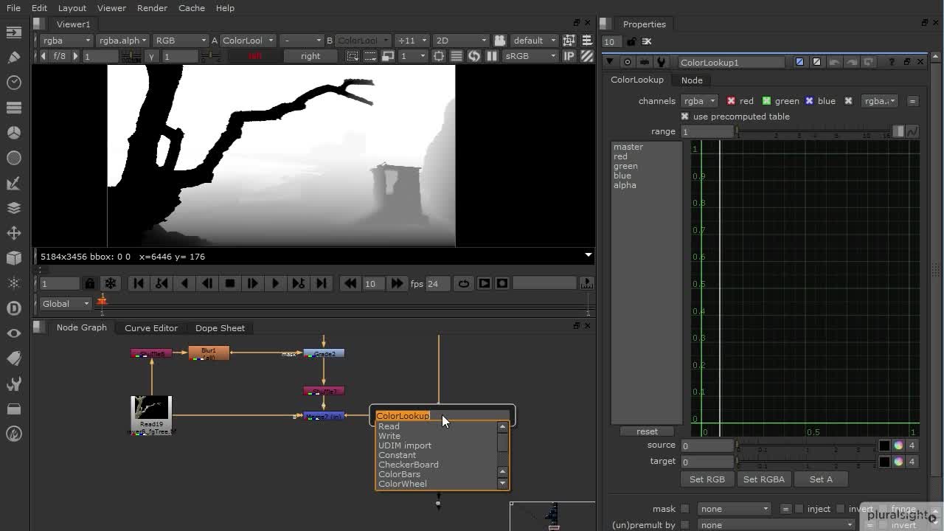Image resolution: width=944 pixels, height=531 pixels.
Task: Open the viewer A input ColorLookup dropdown
Action: click(248, 41)
